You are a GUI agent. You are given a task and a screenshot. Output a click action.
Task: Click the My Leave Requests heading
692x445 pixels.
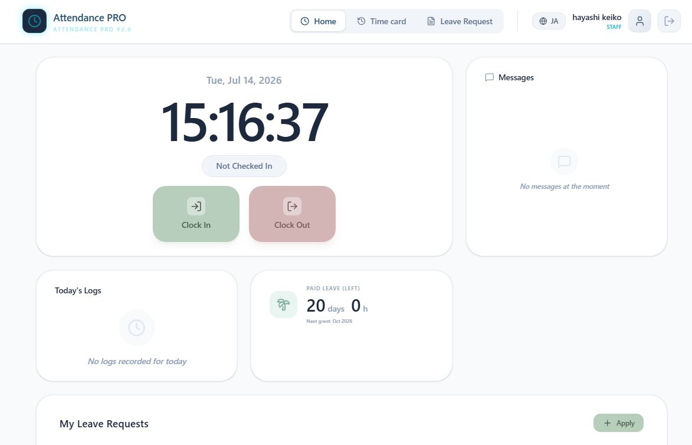(104, 424)
